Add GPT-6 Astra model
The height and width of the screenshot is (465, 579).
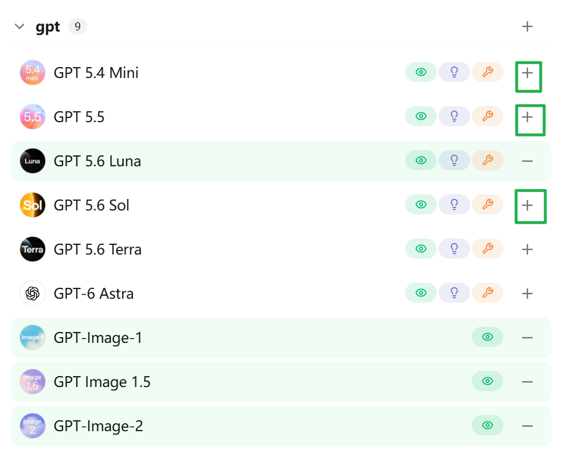coord(527,294)
